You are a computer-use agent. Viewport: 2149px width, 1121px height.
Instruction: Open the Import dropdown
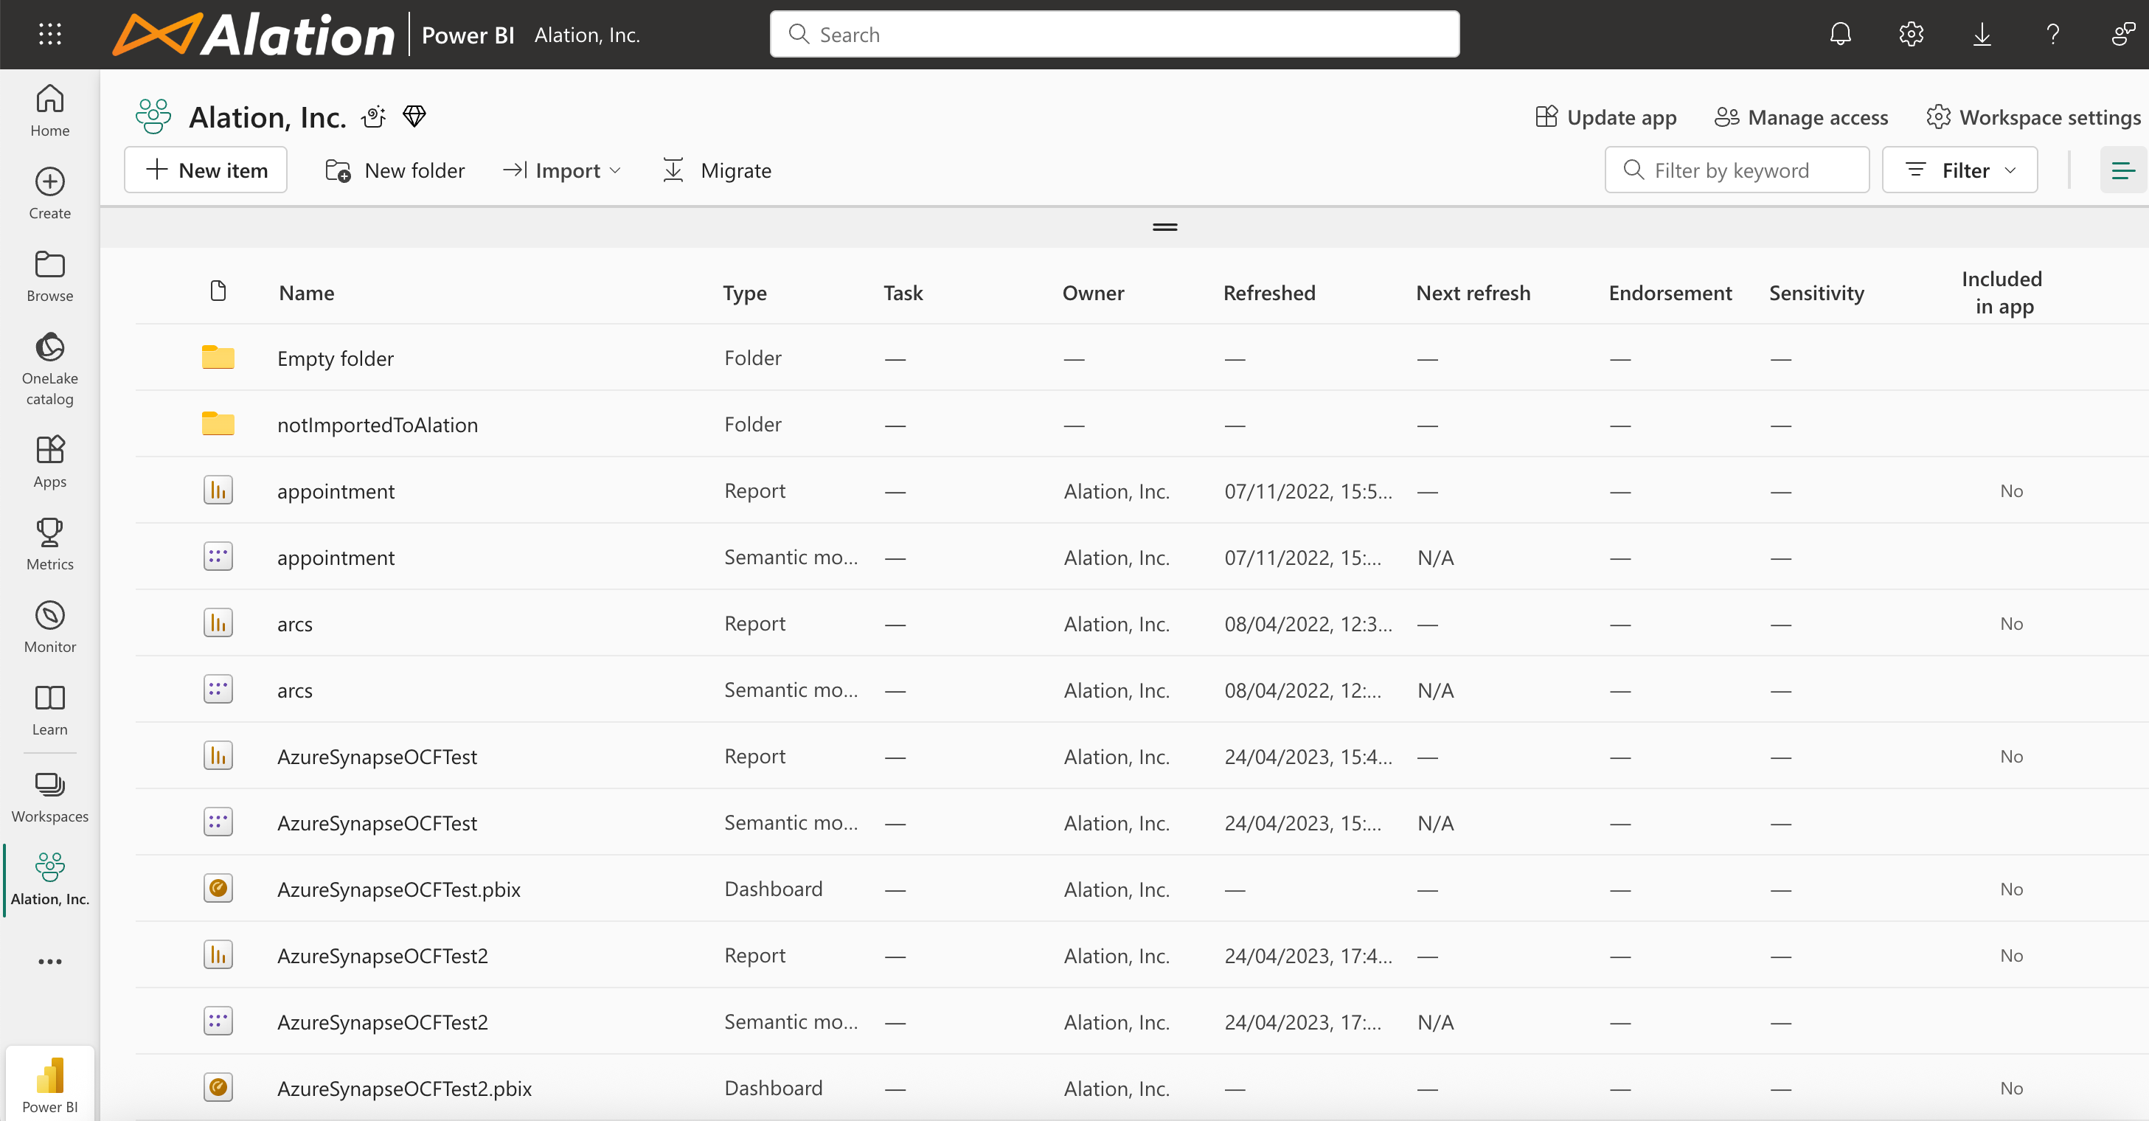tap(562, 170)
